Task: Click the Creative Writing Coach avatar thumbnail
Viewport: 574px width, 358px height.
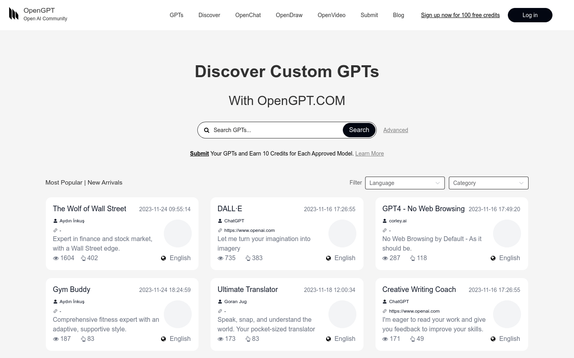Action: 507,314
